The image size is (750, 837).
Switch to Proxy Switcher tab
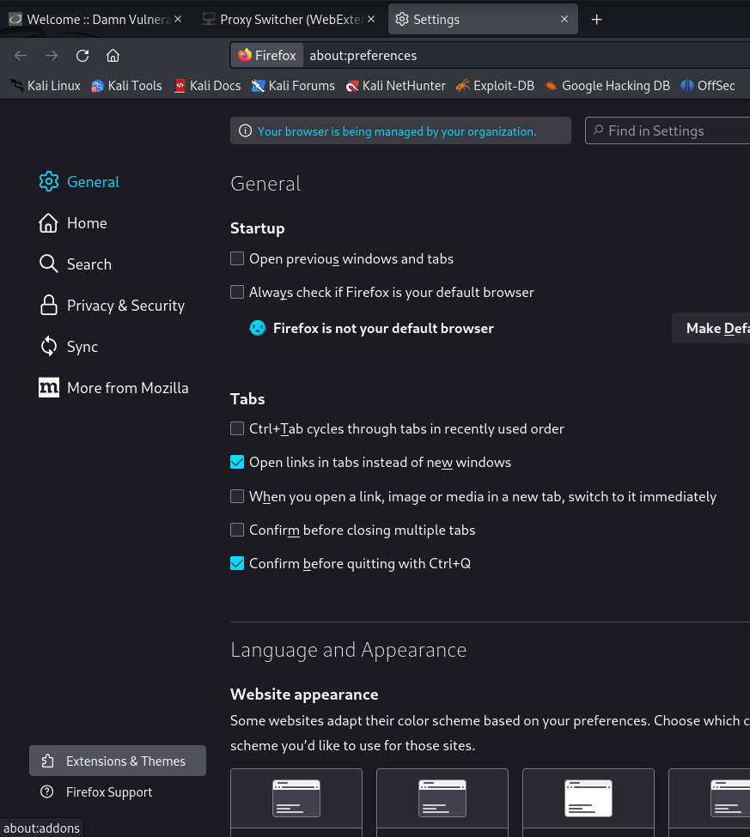pyautogui.click(x=292, y=19)
